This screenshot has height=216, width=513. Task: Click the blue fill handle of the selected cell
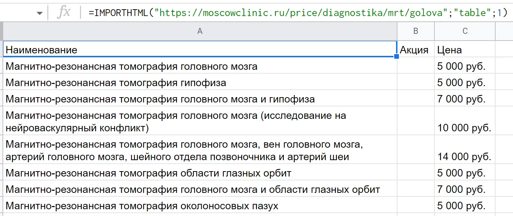396,56
